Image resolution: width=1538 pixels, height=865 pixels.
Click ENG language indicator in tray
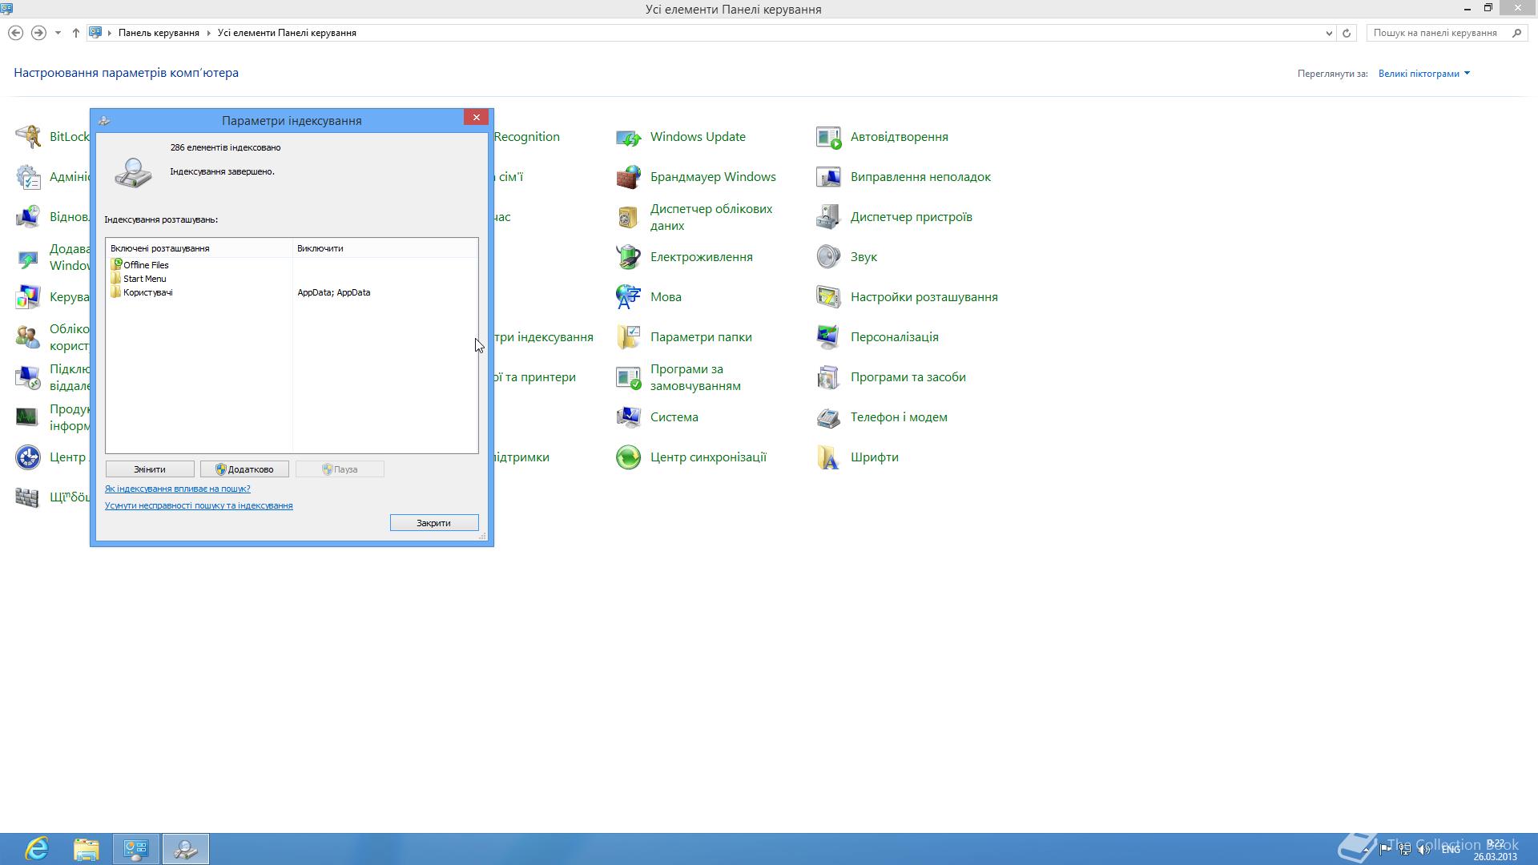(x=1451, y=850)
